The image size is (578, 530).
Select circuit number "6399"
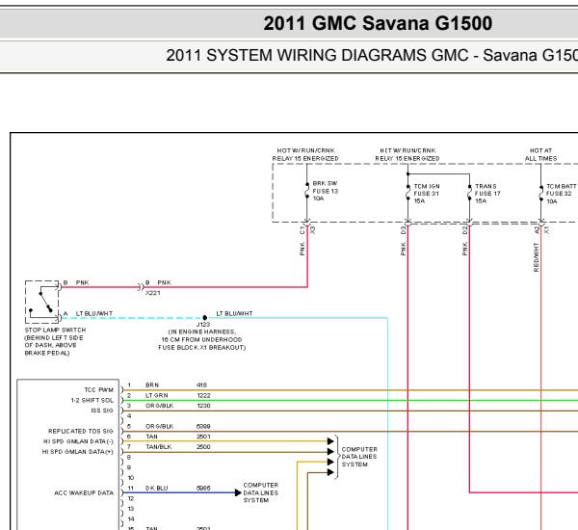tap(203, 426)
